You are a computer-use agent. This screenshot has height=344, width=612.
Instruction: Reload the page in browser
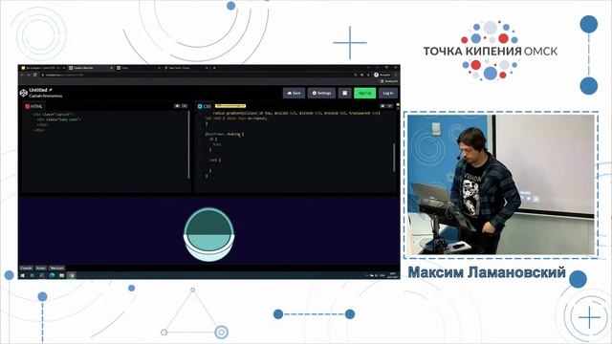point(34,75)
